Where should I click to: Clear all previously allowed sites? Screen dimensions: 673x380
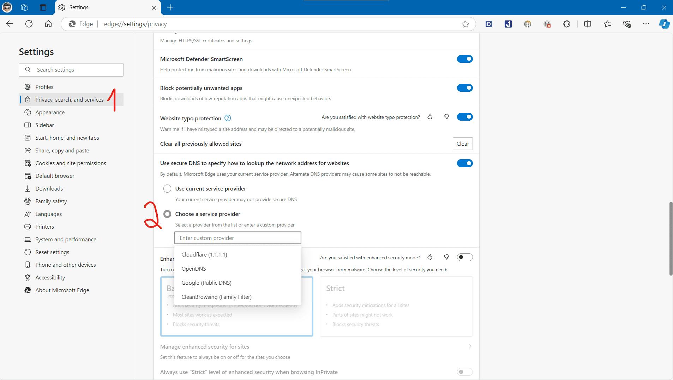pyautogui.click(x=463, y=144)
